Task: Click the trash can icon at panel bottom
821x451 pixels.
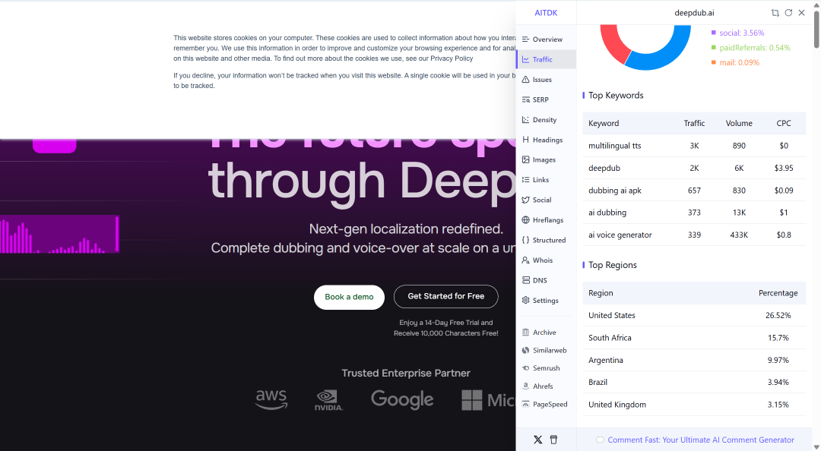Action: (553, 440)
